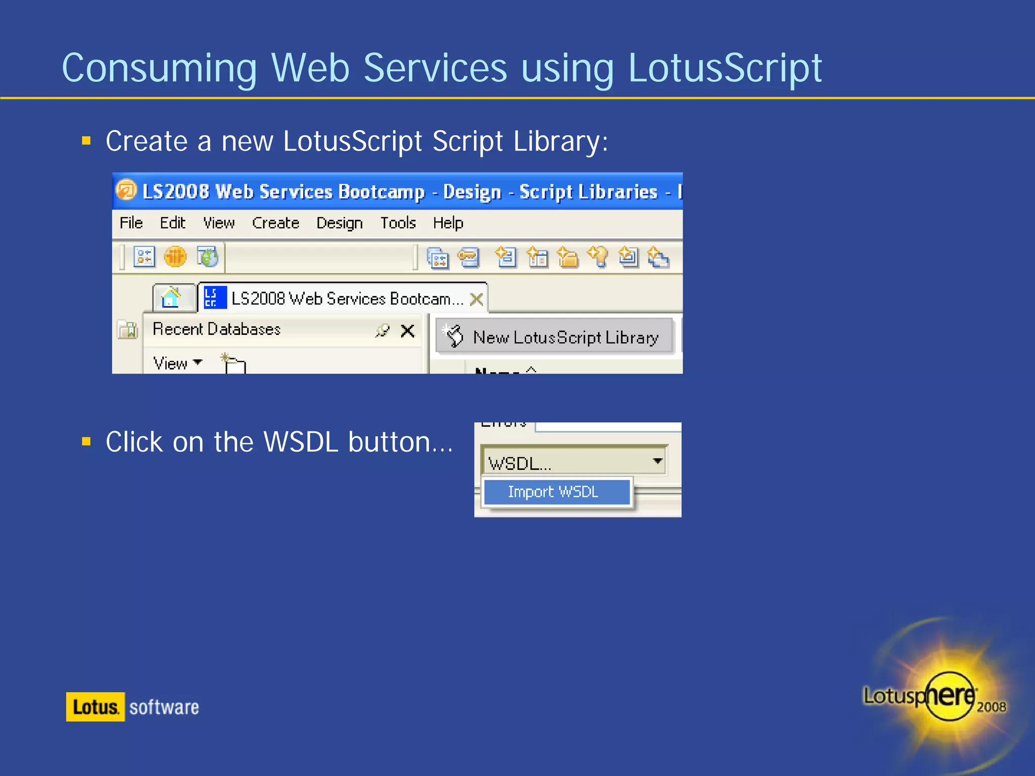Click the new shared action toolbar icon
This screenshot has width=1035, height=776.
658,258
